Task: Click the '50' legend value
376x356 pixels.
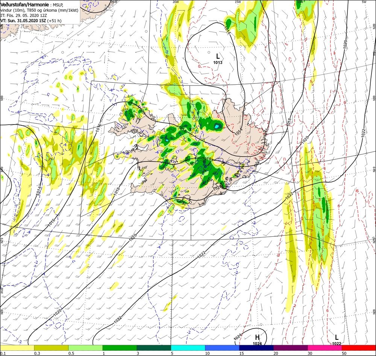Action: 344,353
